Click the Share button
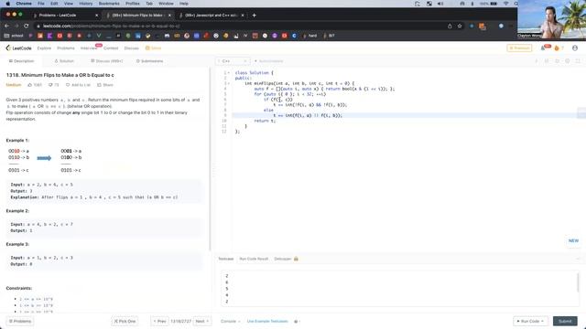 [x=105, y=85]
